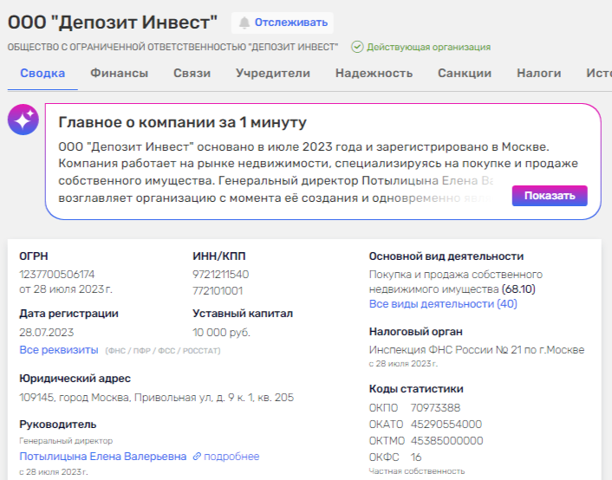Click the Показать button in summary
612x480 pixels.
(550, 196)
